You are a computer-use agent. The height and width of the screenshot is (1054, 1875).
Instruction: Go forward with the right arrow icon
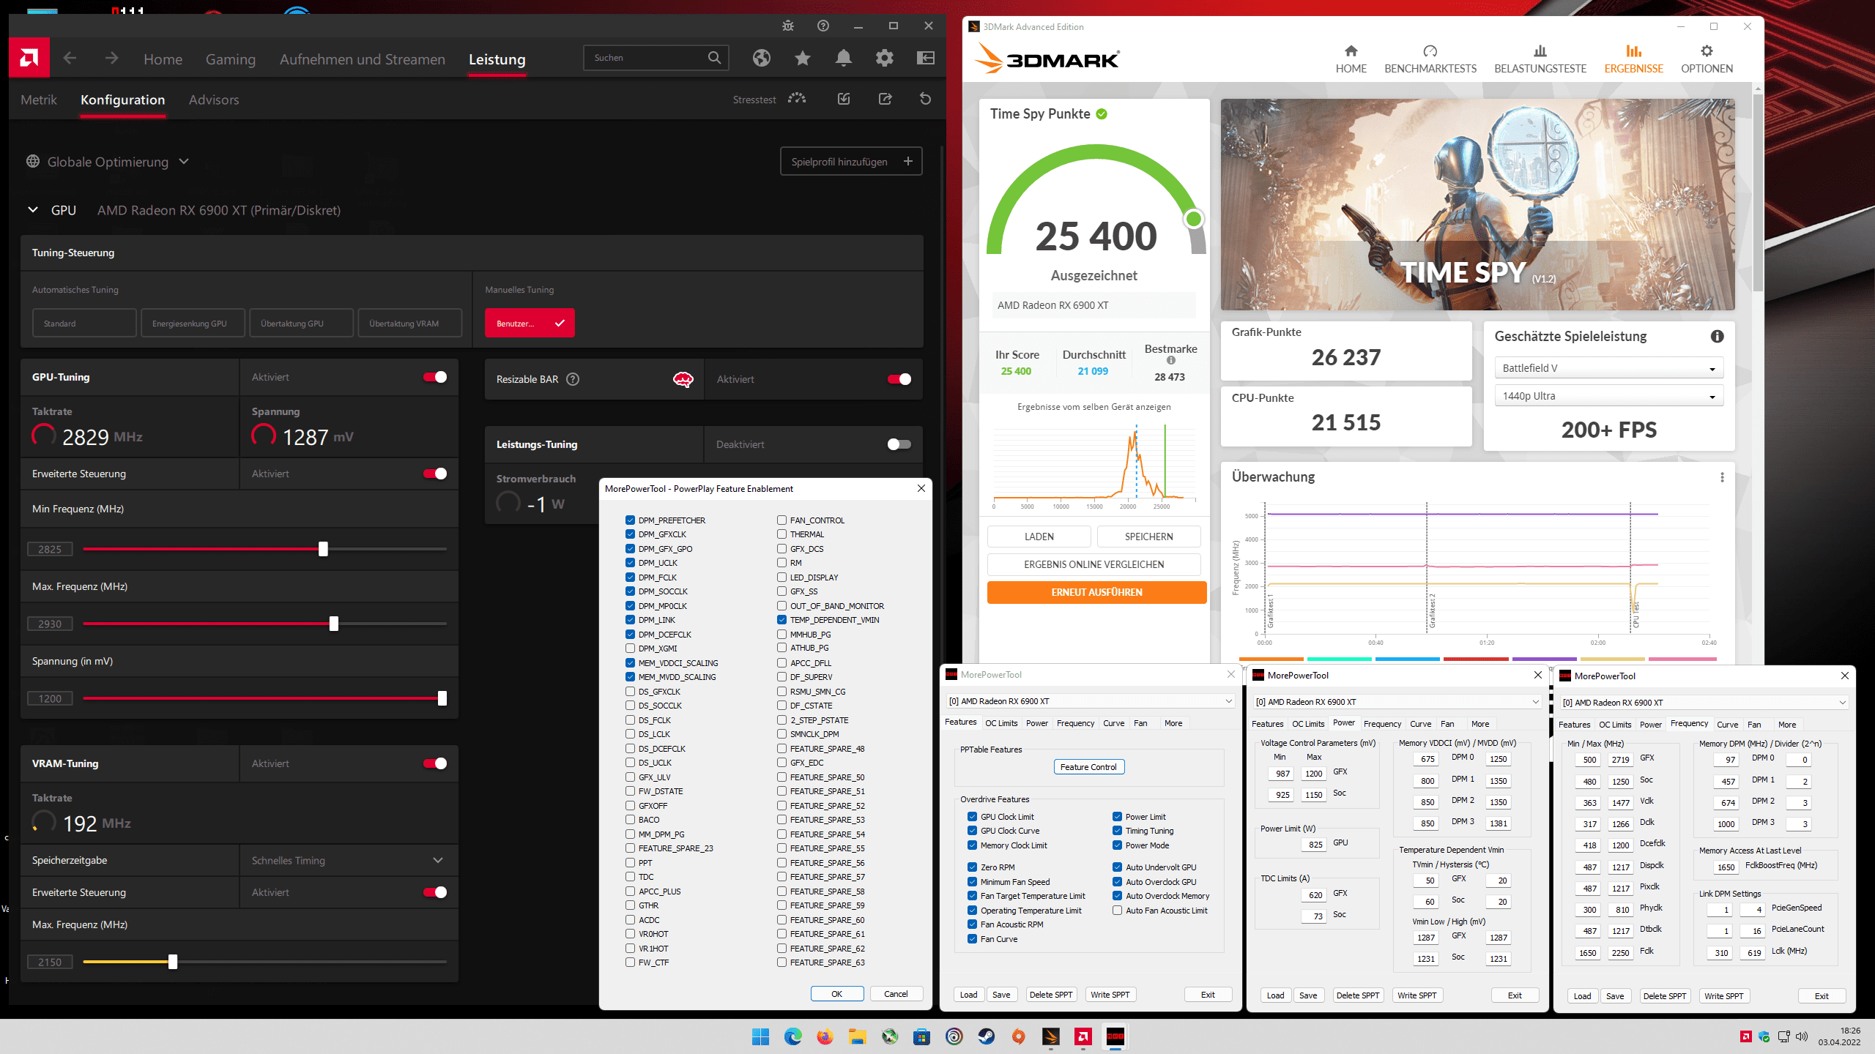point(111,58)
